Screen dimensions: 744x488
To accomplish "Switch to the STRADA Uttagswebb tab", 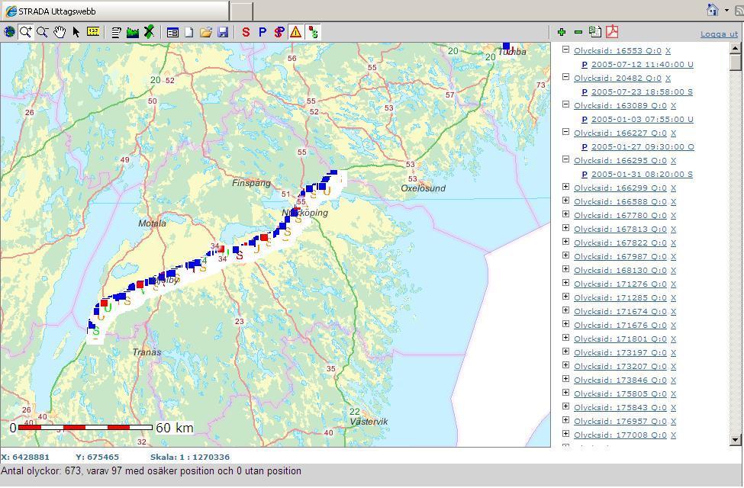I will pyautogui.click(x=114, y=11).
